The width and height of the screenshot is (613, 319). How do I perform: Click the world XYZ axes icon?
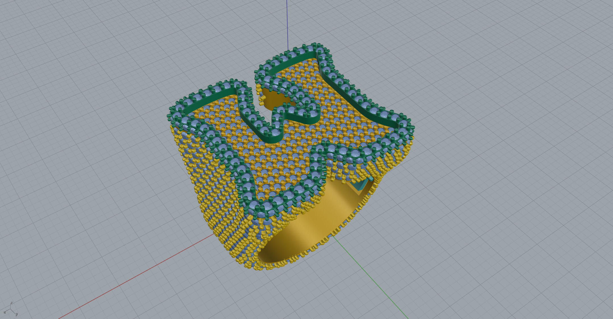[x=11, y=309]
